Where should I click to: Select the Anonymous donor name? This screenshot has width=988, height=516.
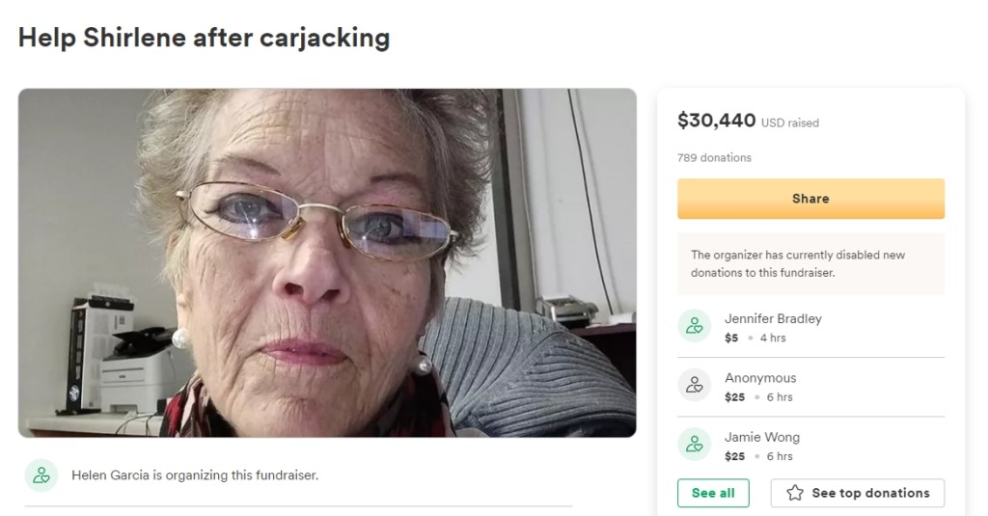(x=760, y=378)
